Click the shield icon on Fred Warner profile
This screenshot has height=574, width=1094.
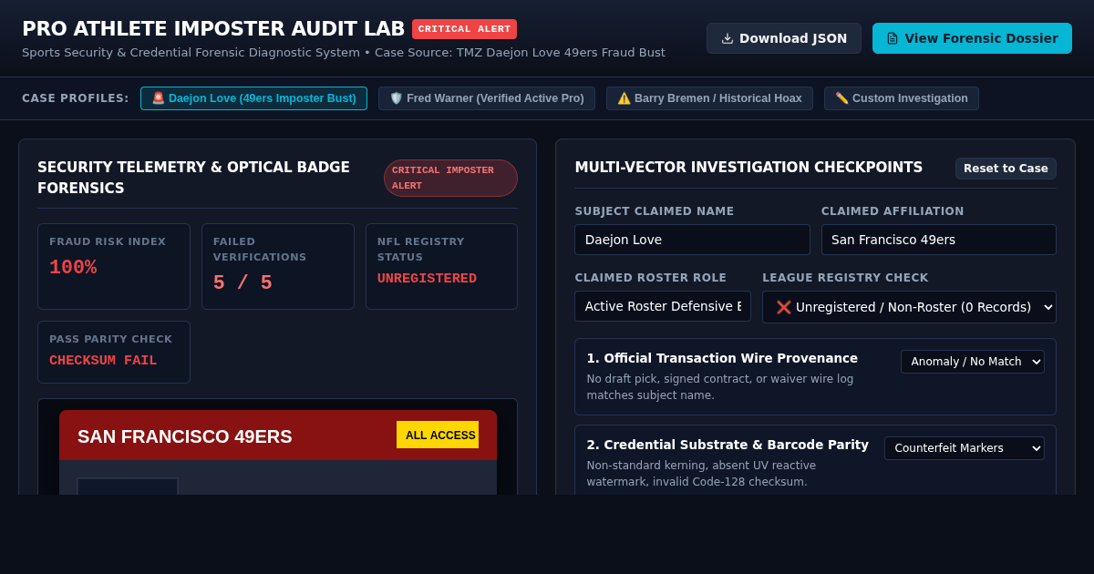(x=396, y=98)
